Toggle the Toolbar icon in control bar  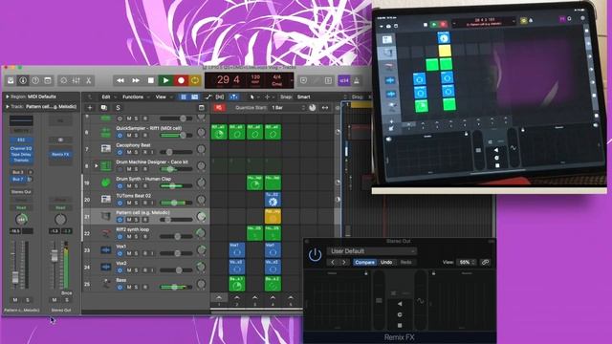[48, 80]
